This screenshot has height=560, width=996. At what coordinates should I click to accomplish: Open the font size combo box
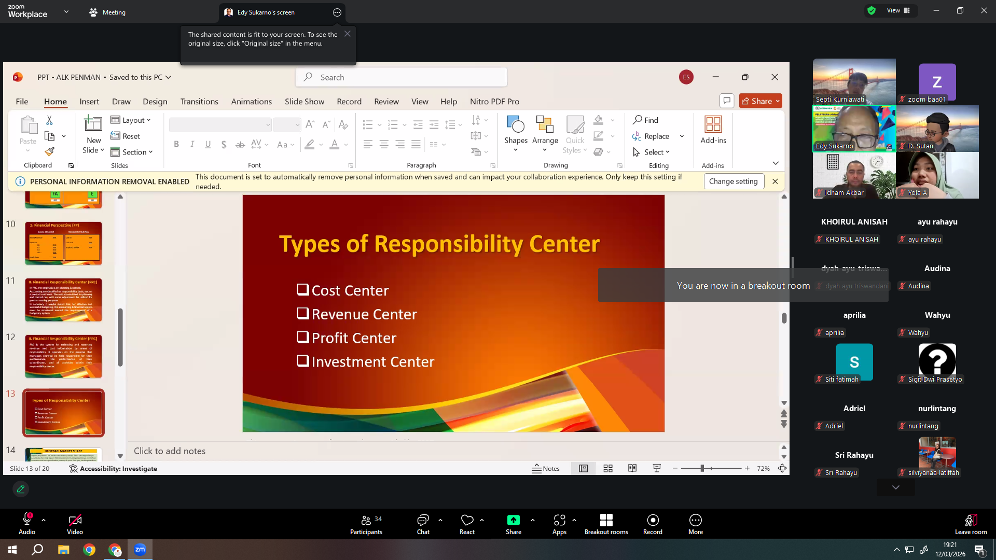(x=287, y=124)
